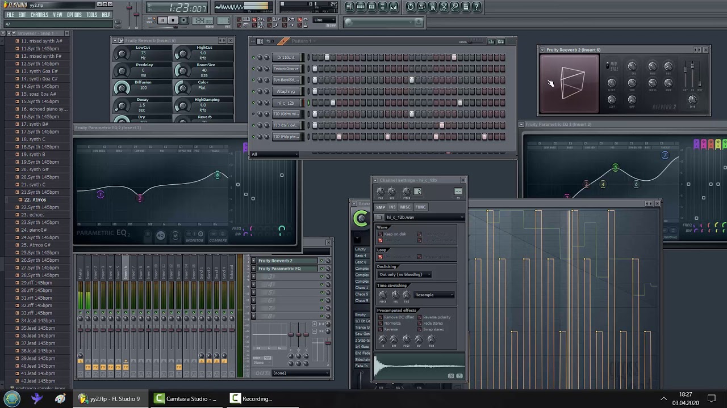727x408 pixels.
Task: Open the hi_c_12b.wav sample name dropdown
Action: click(x=424, y=218)
